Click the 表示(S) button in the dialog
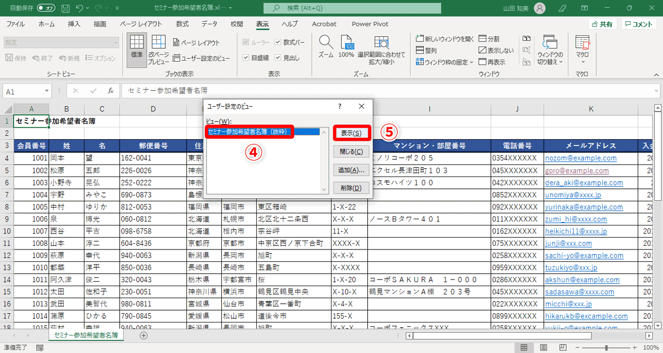 click(x=351, y=134)
